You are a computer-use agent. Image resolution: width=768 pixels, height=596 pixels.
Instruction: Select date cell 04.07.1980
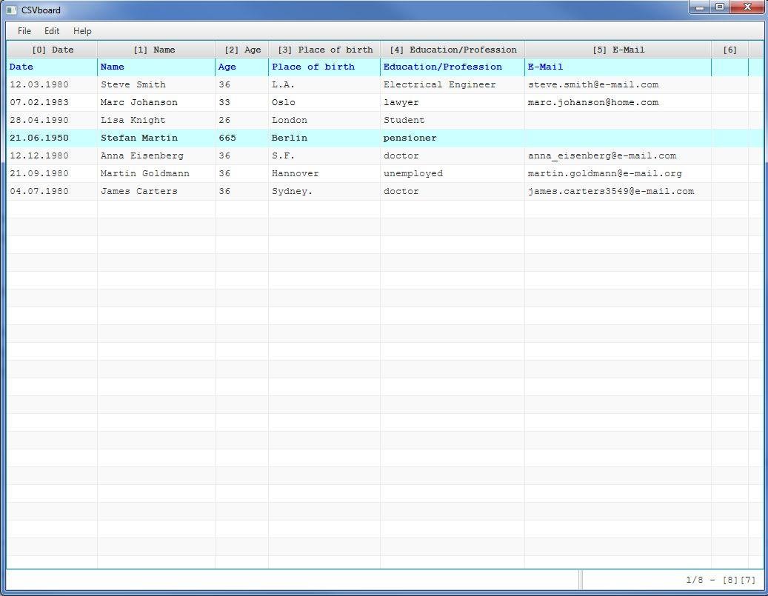click(52, 191)
